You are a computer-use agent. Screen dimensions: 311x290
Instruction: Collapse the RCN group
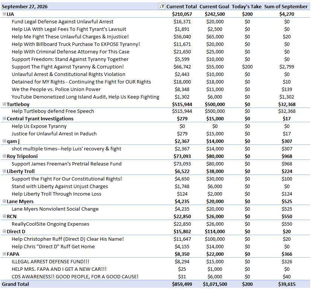coord(4,216)
